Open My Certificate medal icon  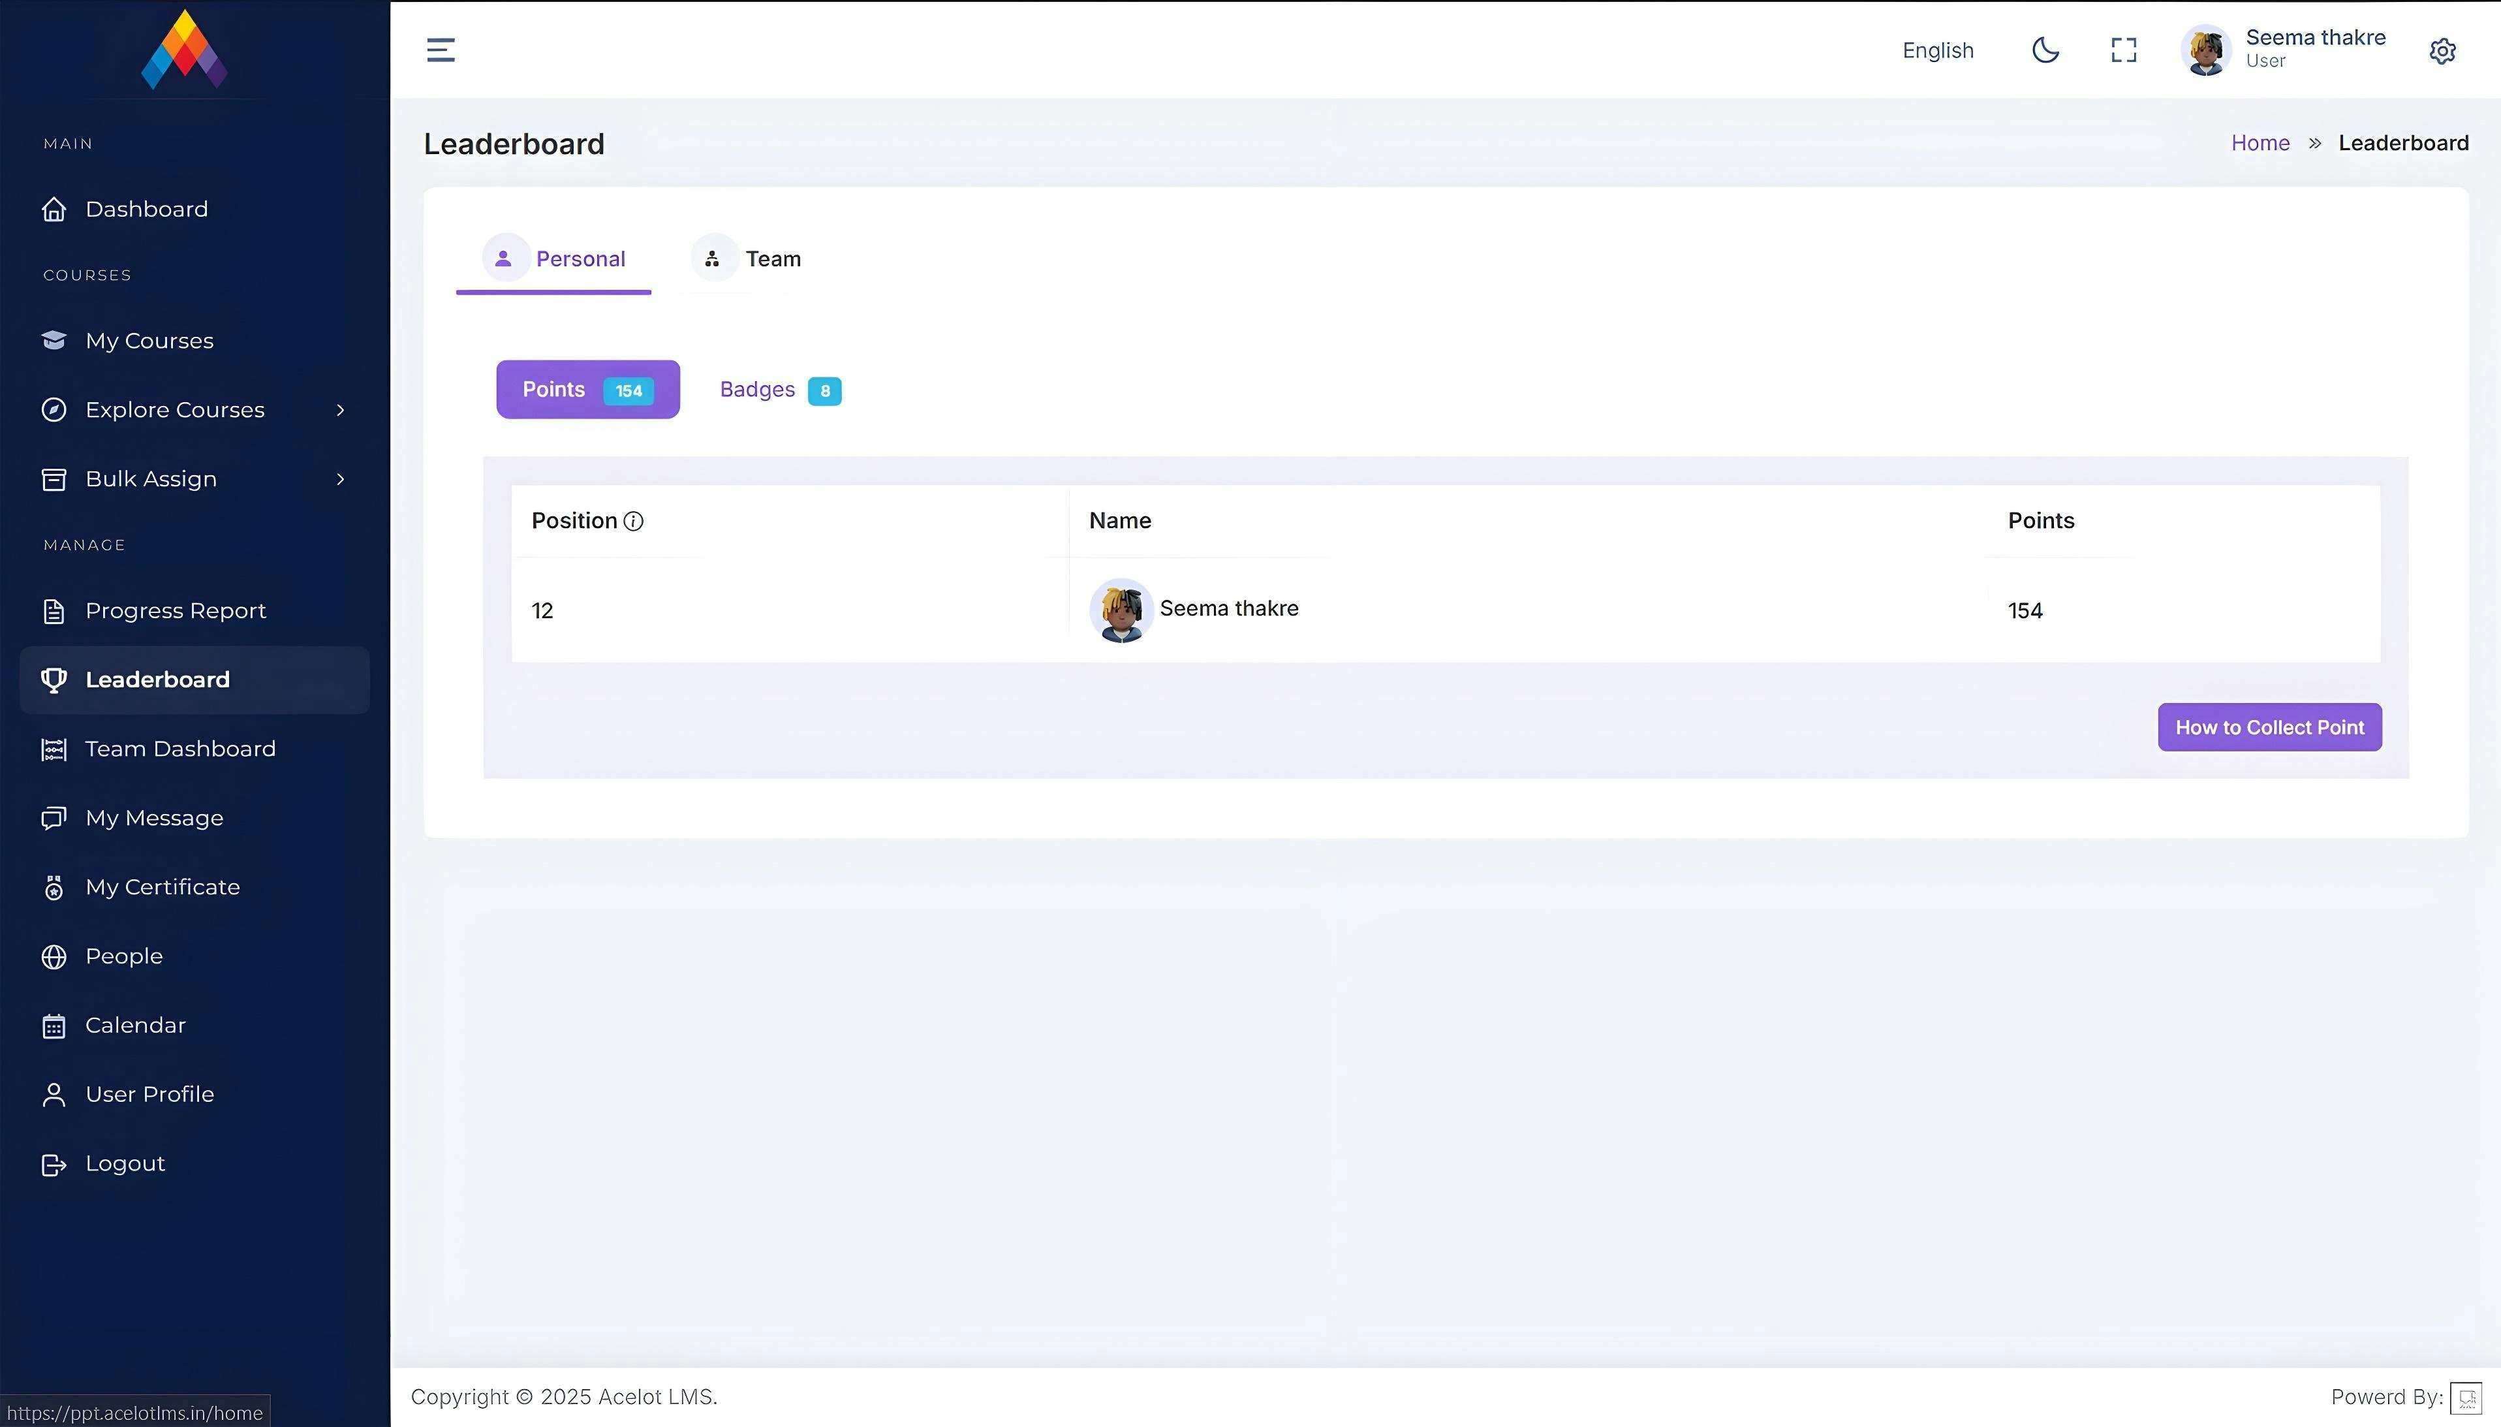point(54,887)
